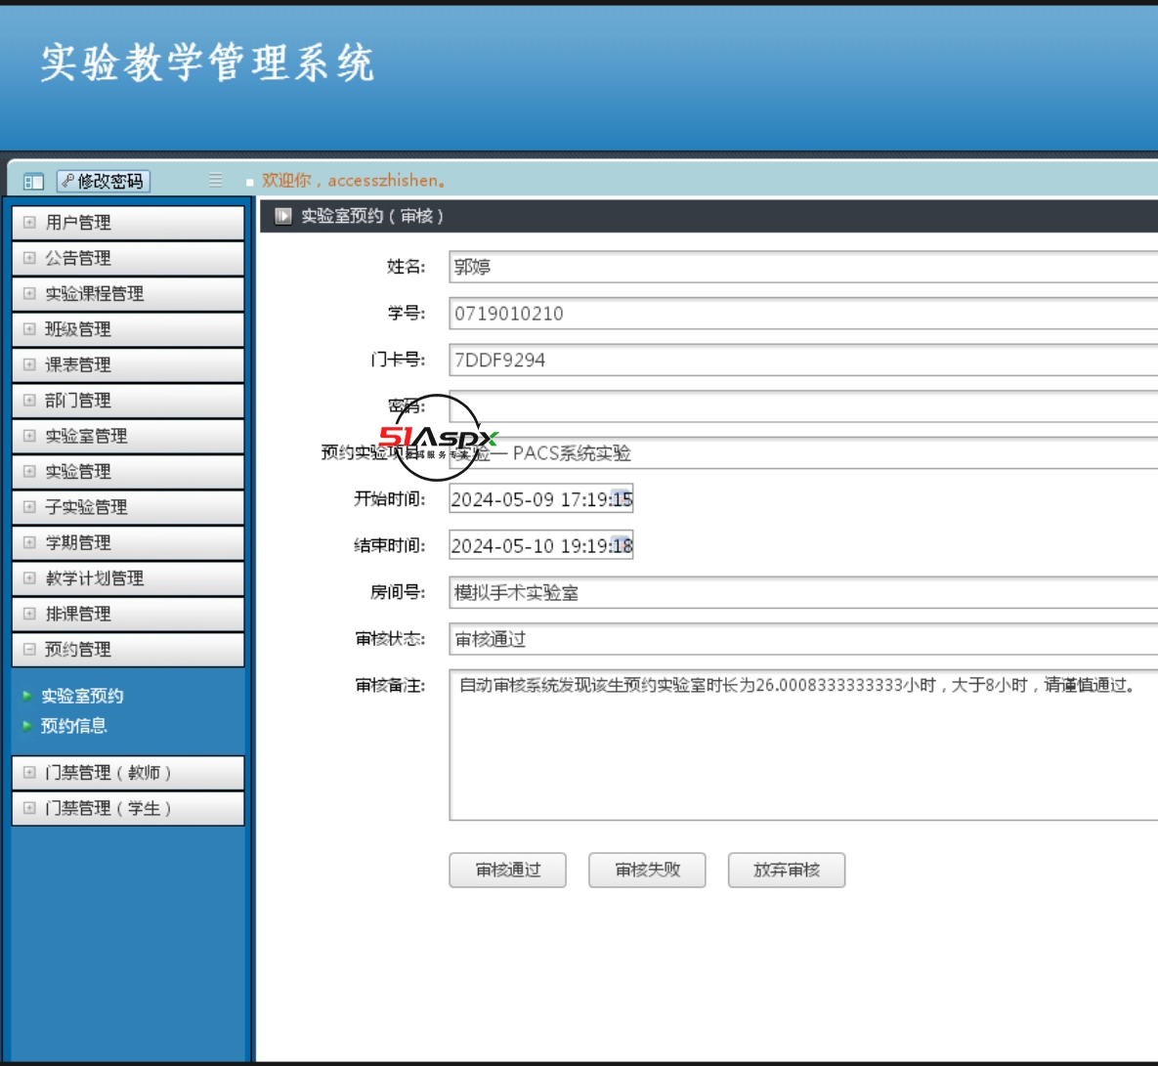Click the 开始时间 datetime field
Viewport: 1158px width, 1066px height.
click(541, 499)
